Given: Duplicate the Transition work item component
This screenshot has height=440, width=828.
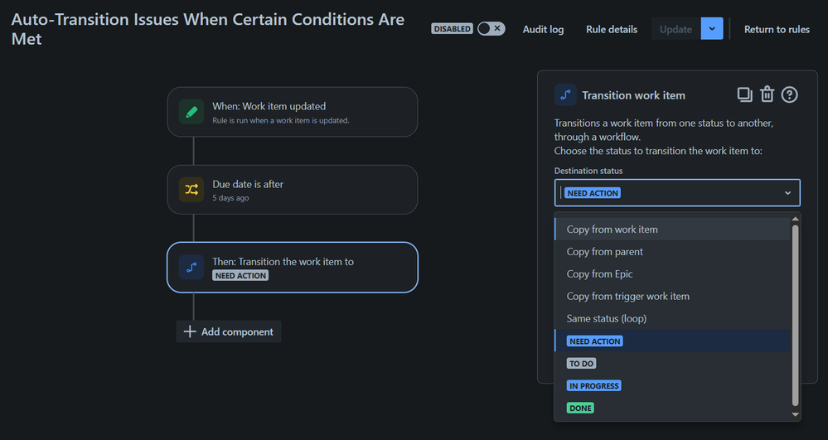Looking at the screenshot, I should 744,94.
